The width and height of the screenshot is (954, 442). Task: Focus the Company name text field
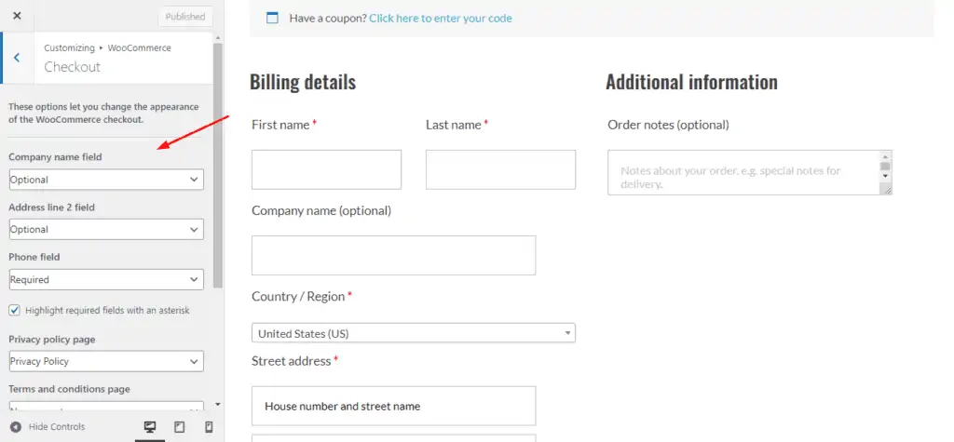[393, 255]
